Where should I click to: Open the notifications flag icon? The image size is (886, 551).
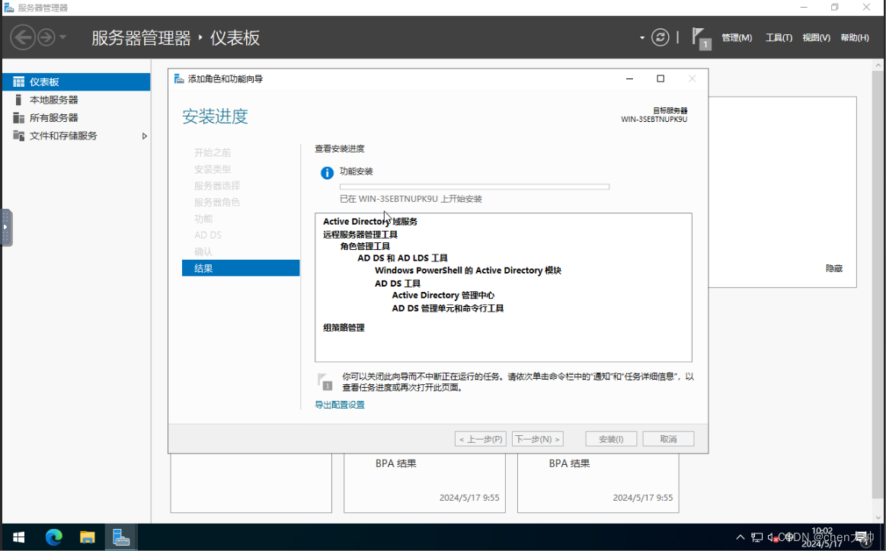coord(701,38)
